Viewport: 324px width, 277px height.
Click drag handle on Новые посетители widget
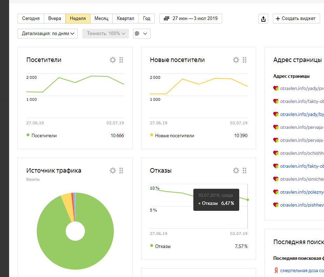[245, 60]
